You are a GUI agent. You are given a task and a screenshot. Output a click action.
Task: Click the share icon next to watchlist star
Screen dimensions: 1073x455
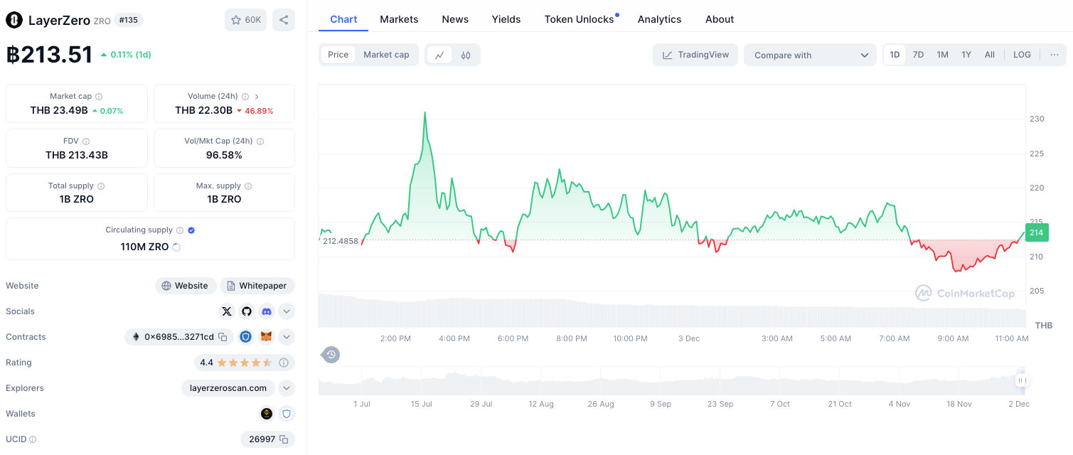tap(283, 20)
